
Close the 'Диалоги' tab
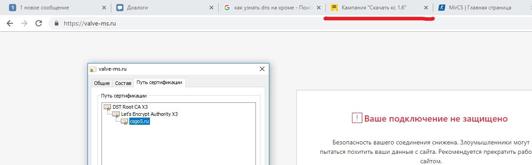tap(211, 8)
